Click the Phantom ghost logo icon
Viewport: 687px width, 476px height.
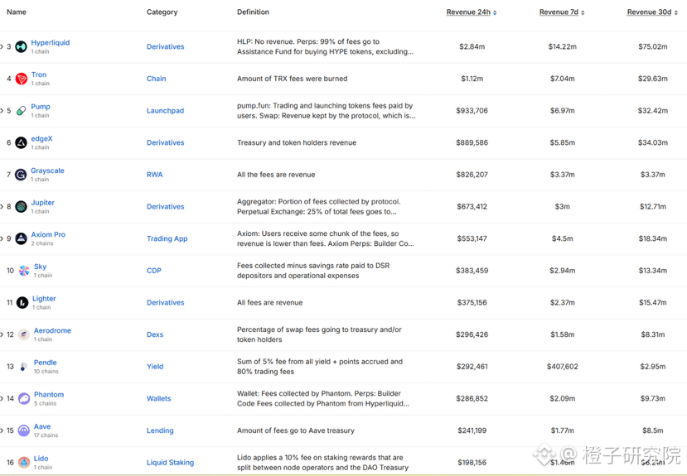24,398
